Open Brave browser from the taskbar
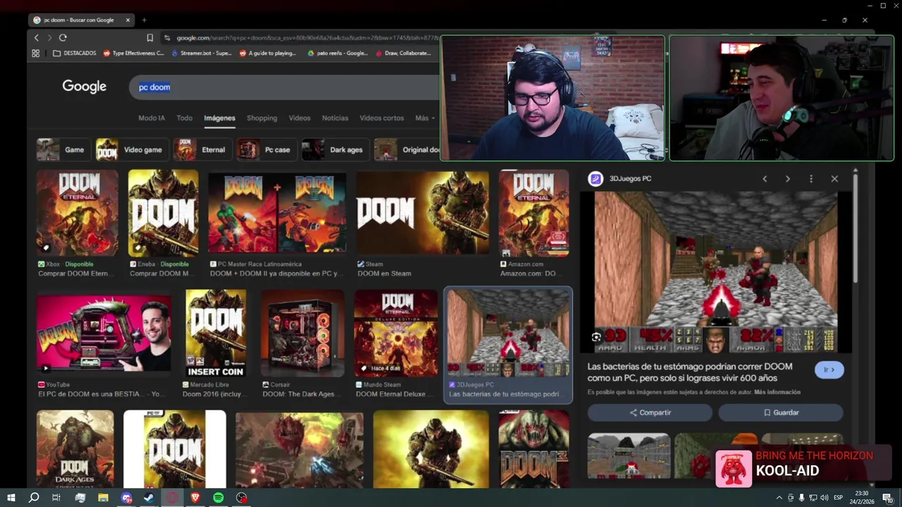 pyautogui.click(x=195, y=498)
